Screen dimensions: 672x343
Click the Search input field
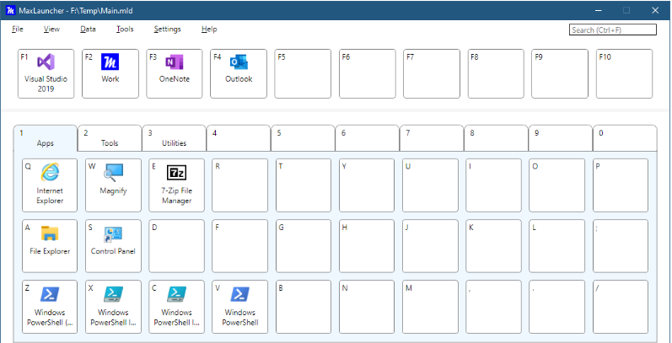pos(613,29)
